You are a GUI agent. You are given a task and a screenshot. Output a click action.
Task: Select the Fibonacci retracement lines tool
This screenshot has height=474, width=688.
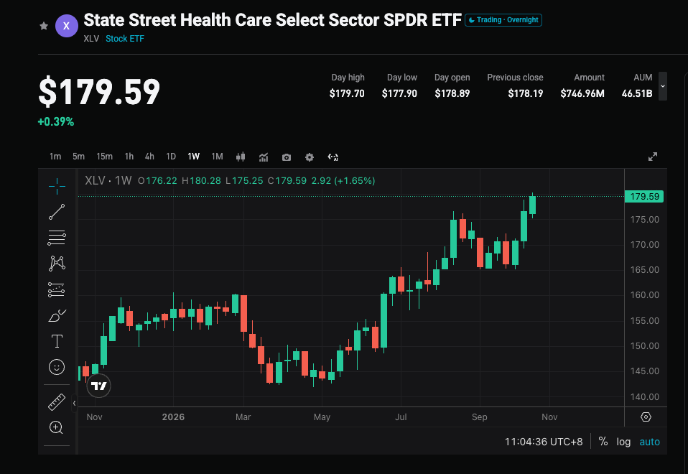[x=57, y=238]
